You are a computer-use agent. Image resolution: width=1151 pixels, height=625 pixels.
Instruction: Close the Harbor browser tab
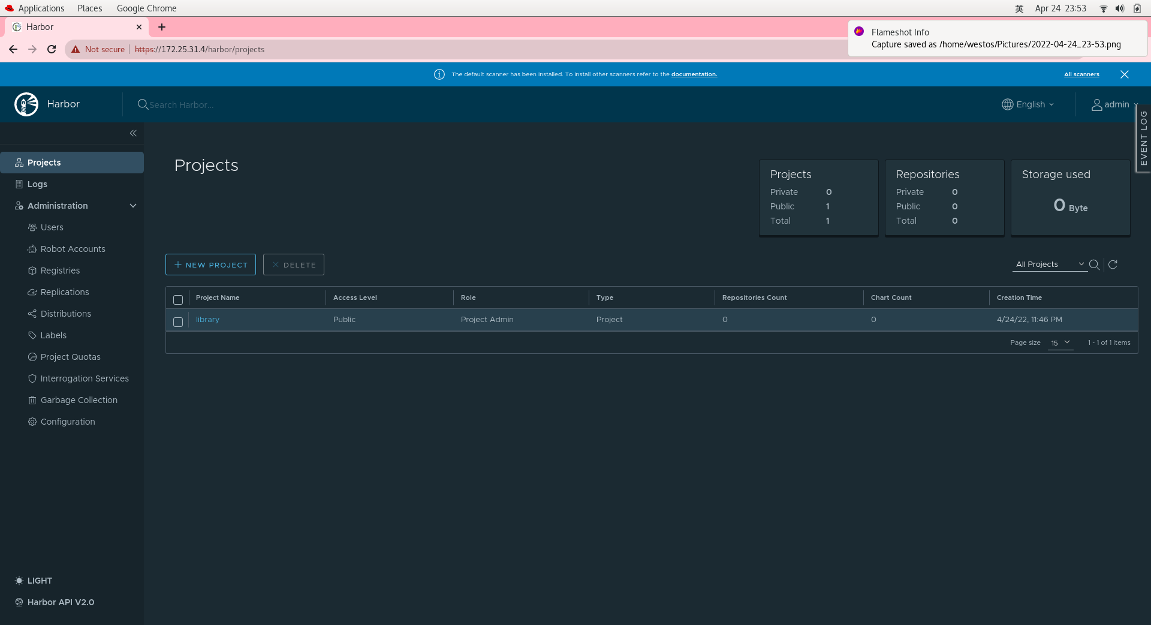[x=139, y=27]
